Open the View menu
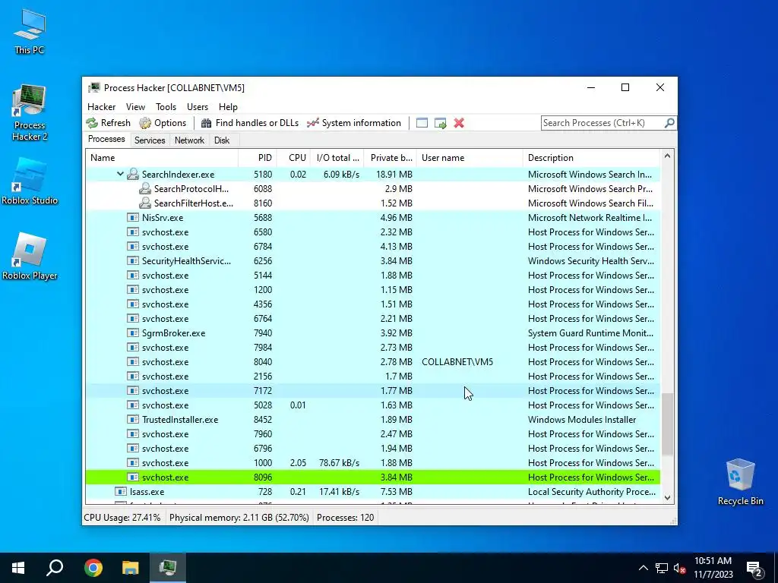Viewport: 778px width, 583px height. tap(135, 106)
